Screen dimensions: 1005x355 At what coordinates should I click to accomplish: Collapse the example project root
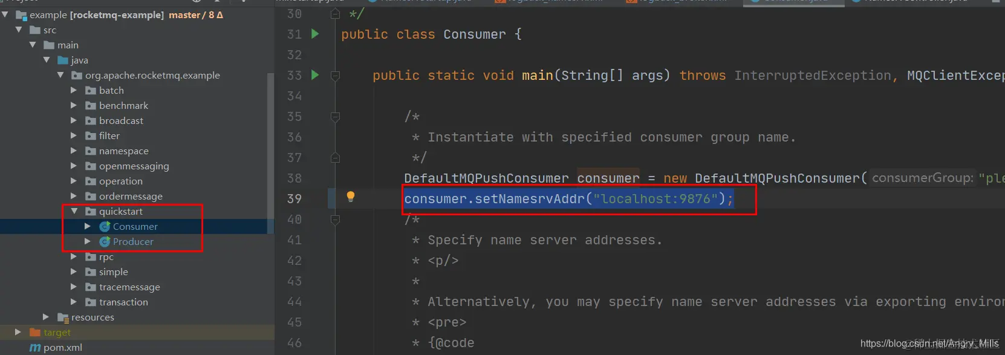click(5, 15)
